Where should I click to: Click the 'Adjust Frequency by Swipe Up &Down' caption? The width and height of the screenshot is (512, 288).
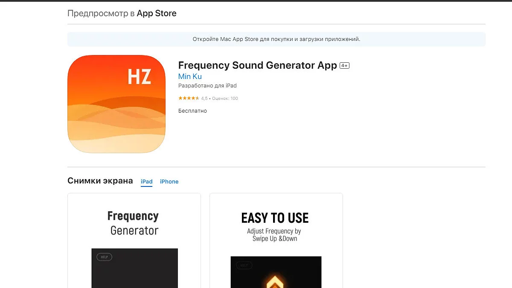tap(274, 235)
